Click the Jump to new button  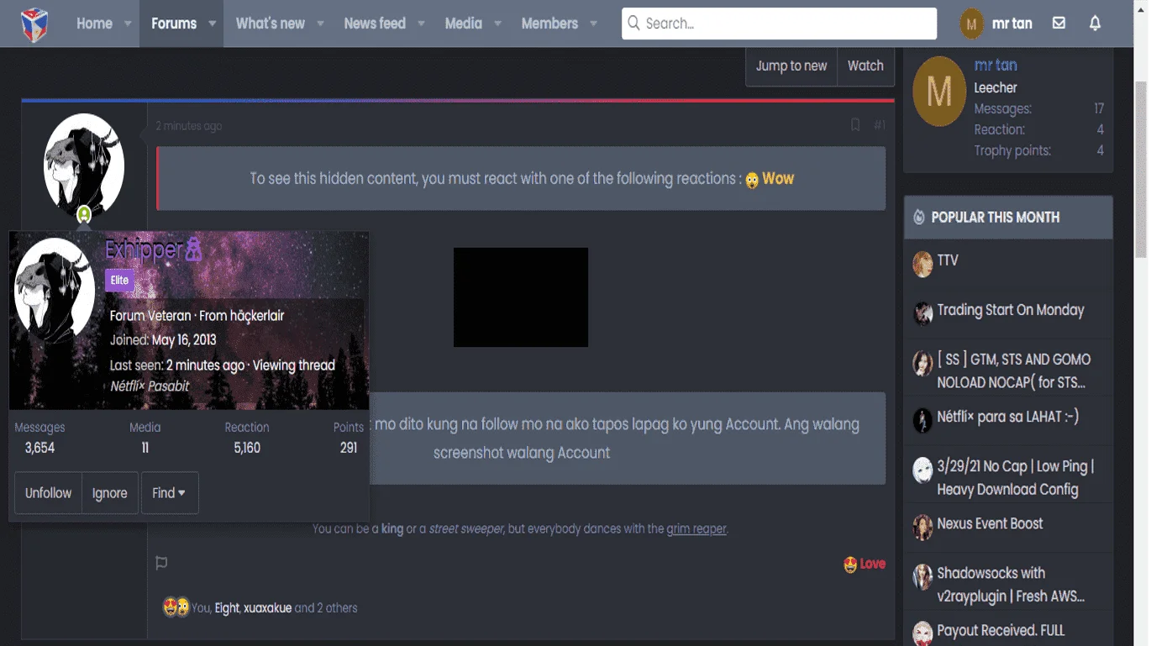[791, 66]
